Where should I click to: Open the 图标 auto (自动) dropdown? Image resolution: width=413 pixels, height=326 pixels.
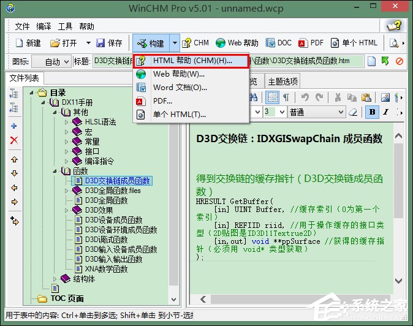point(51,62)
